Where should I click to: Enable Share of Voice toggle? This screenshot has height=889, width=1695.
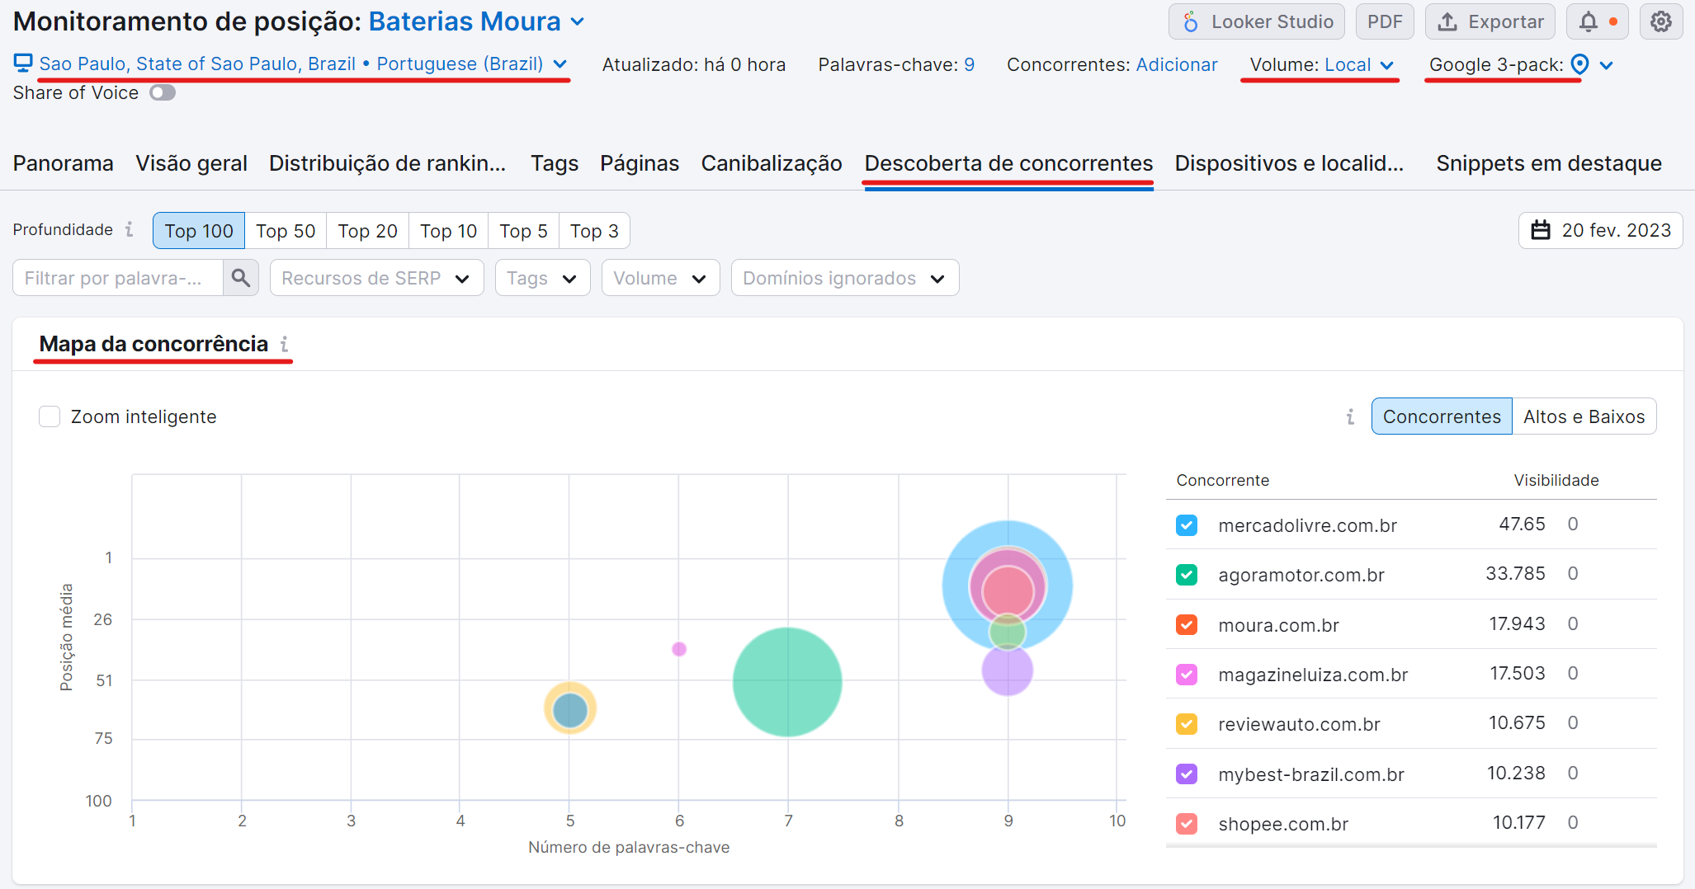point(163,92)
